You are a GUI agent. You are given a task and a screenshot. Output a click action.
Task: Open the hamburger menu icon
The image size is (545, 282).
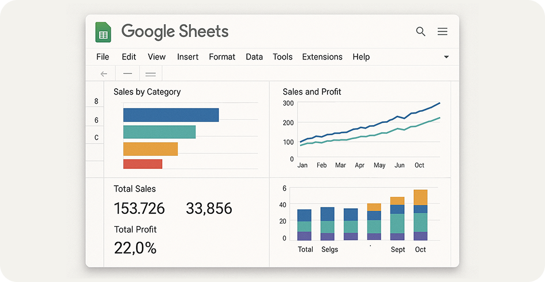coord(442,32)
